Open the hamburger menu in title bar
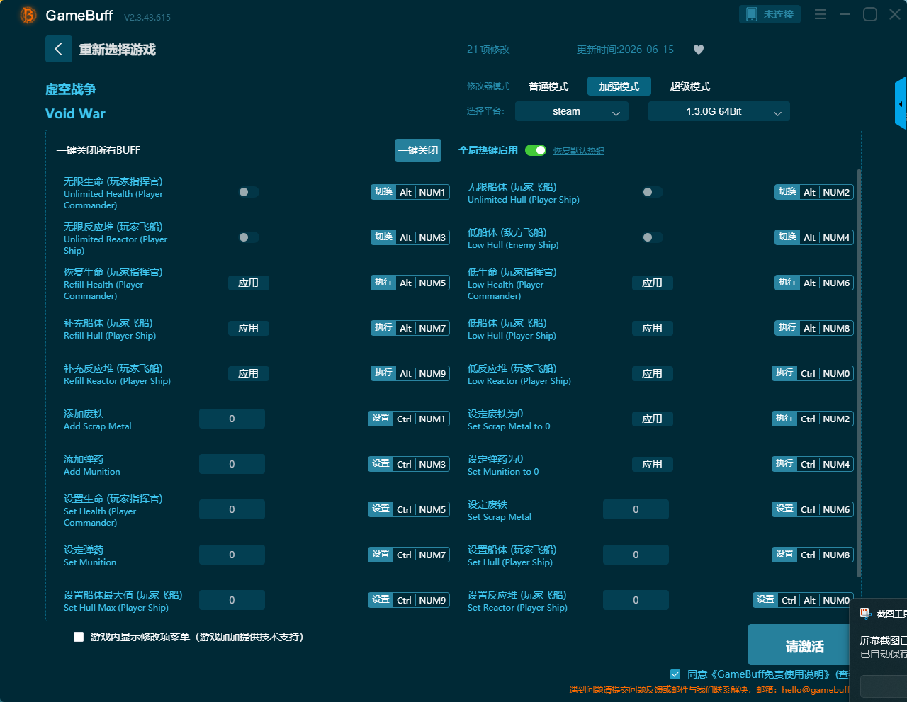 [820, 14]
